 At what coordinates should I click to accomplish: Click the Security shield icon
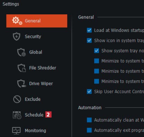click(x=17, y=37)
